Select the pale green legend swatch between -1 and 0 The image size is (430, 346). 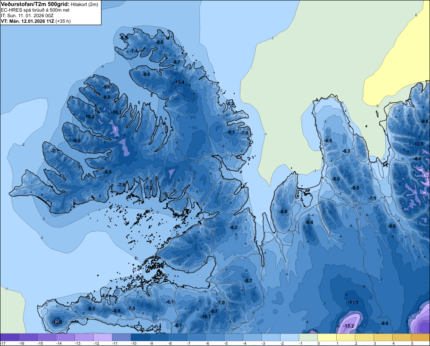point(308,337)
